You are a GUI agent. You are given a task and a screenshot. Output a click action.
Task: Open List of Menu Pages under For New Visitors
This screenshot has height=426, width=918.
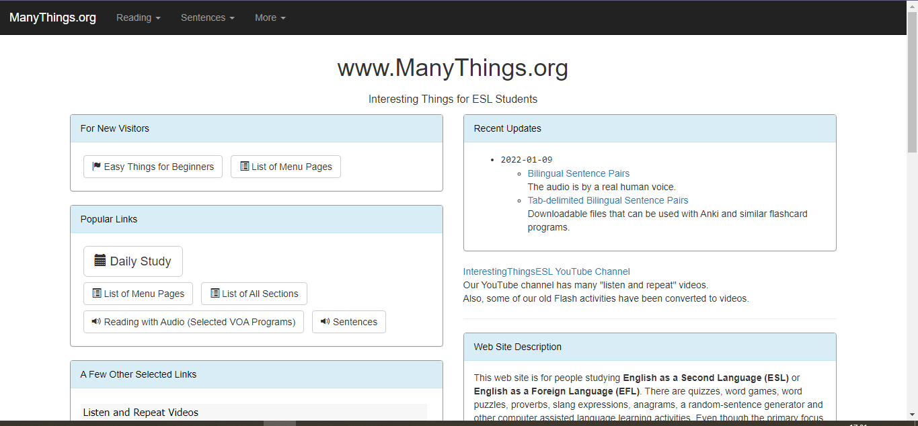(286, 167)
